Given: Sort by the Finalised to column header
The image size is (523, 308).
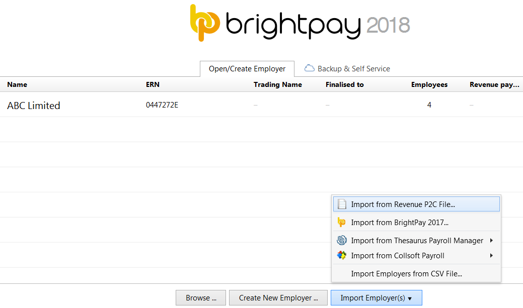Looking at the screenshot, I should 344,84.
